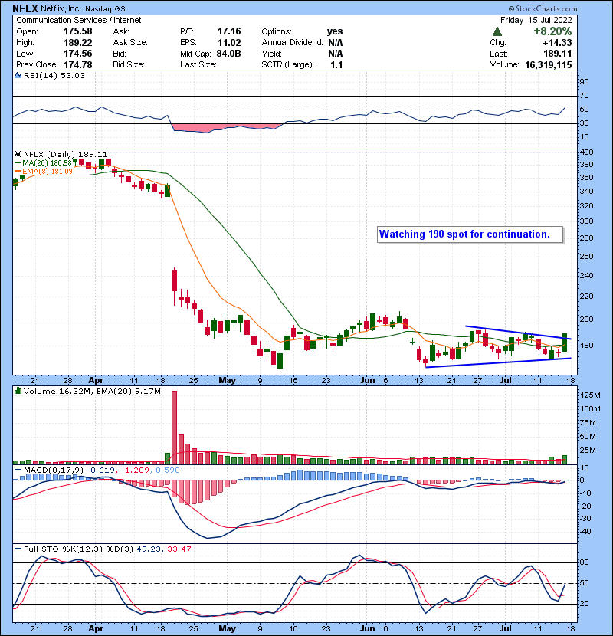The width and height of the screenshot is (613, 636).
Task: Click the EMA(8) 181.09 legend text
Action: [48, 171]
